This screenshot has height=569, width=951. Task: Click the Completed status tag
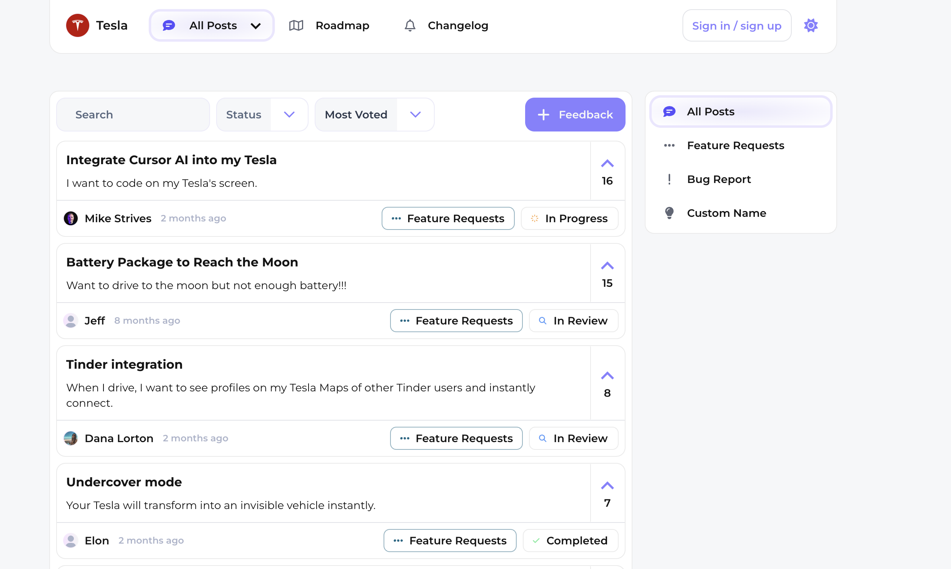coord(571,541)
